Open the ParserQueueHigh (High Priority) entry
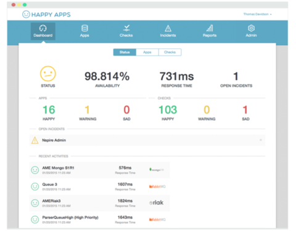This screenshot has height=231, width=296. 99,219
